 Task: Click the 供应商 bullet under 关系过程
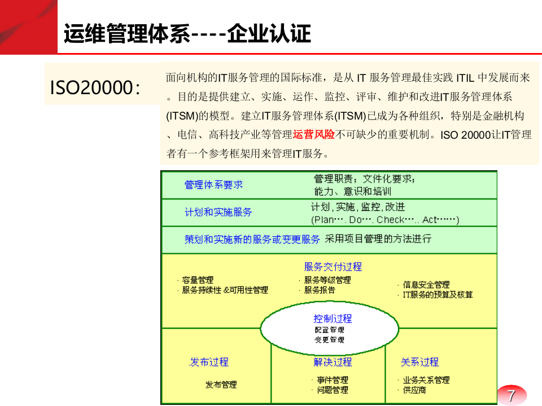tap(416, 390)
